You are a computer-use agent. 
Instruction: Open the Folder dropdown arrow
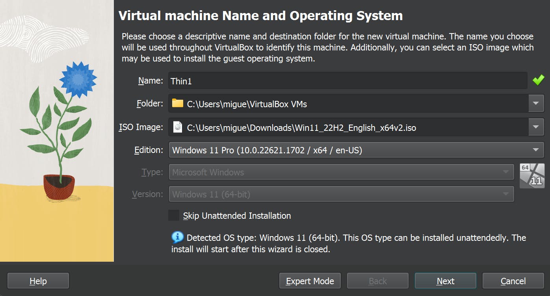[x=536, y=103]
